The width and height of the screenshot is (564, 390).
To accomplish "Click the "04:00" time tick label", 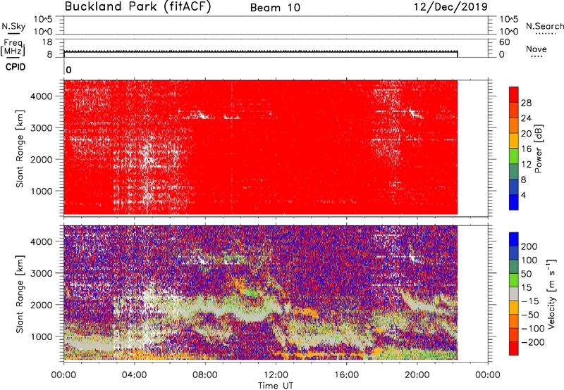I will (x=134, y=375).
